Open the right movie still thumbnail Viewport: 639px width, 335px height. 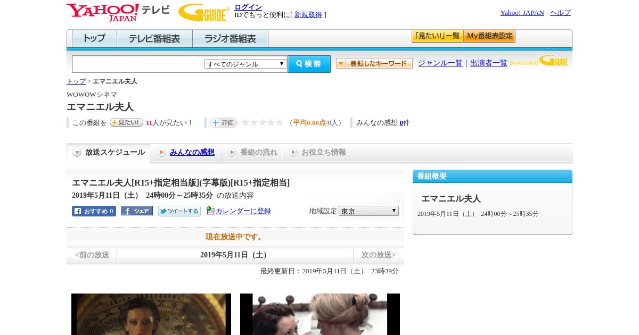click(x=320, y=314)
